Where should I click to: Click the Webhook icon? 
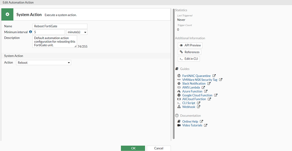(x=179, y=107)
